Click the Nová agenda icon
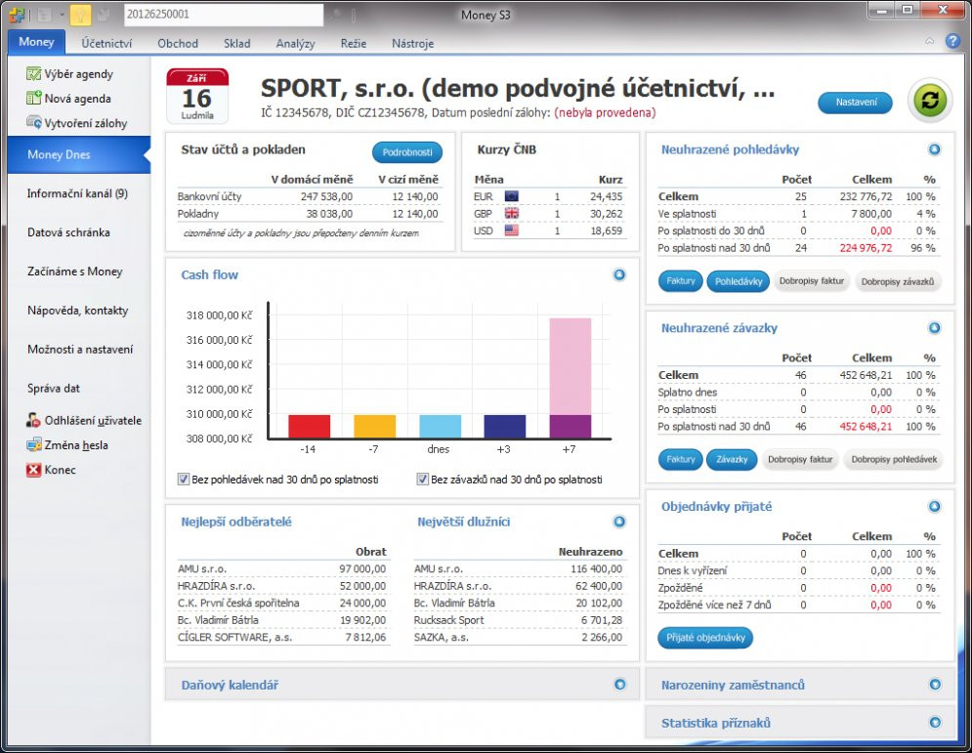 33,98
